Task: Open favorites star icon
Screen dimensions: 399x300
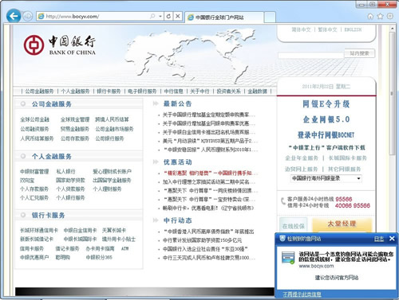Action: coord(380,17)
